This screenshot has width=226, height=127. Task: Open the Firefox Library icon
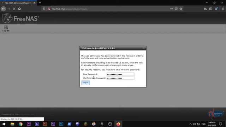pos(205,9)
